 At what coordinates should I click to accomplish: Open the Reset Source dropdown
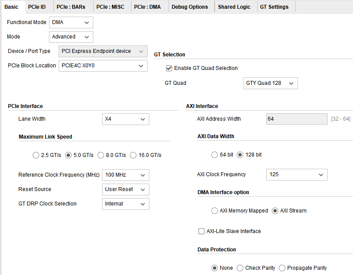coord(125,189)
